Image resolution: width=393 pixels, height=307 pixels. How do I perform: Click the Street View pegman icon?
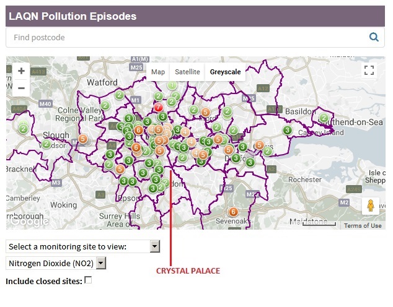pyautogui.click(x=370, y=205)
